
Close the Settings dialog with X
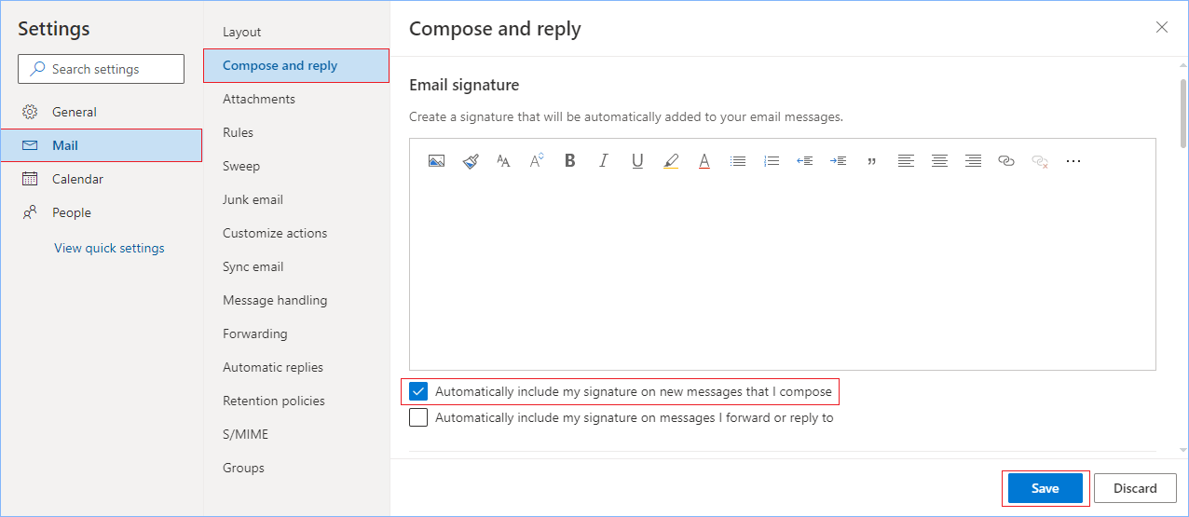coord(1162,28)
